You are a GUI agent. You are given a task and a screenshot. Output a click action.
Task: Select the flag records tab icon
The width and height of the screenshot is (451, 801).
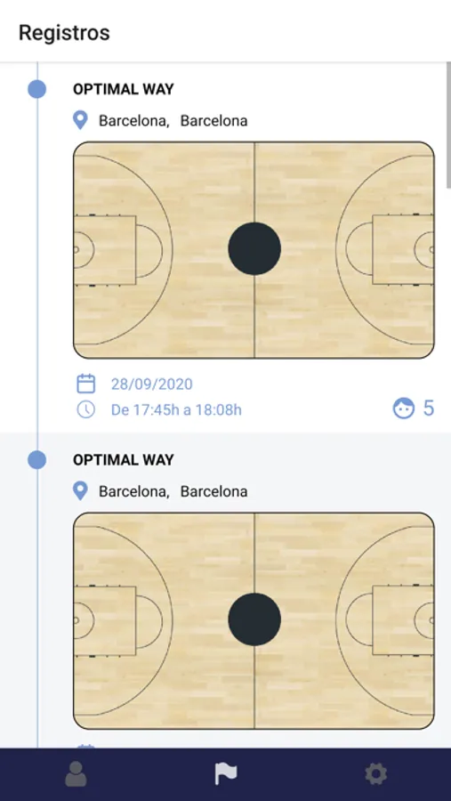click(225, 774)
